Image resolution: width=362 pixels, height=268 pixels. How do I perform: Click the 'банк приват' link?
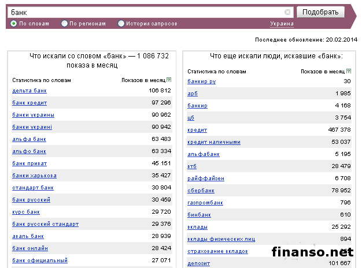click(29, 163)
